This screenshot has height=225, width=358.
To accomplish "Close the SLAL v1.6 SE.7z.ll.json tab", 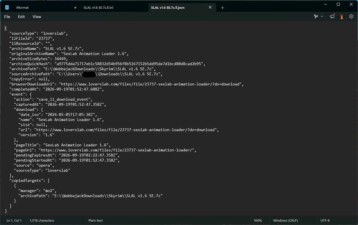I will 210,8.
